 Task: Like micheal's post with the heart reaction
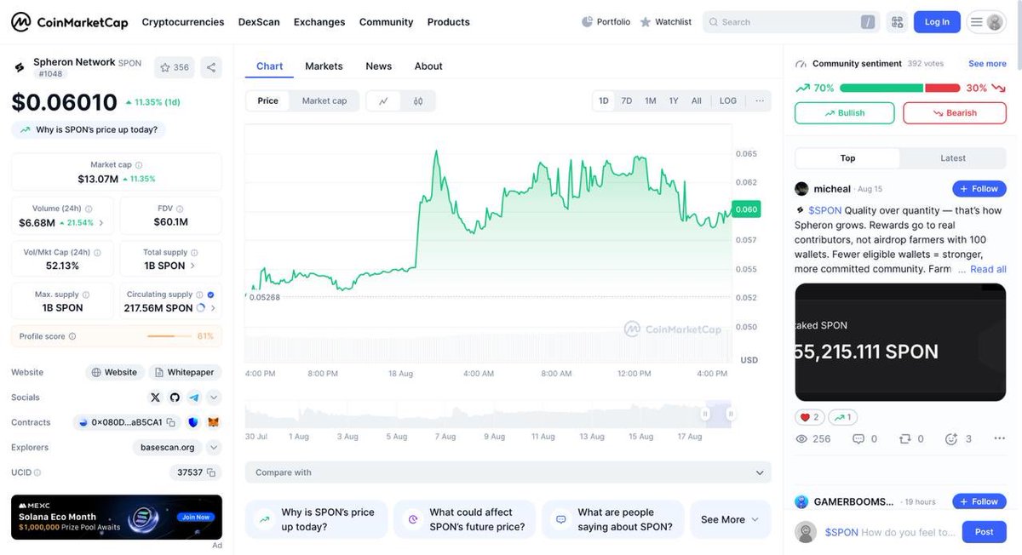(x=810, y=417)
